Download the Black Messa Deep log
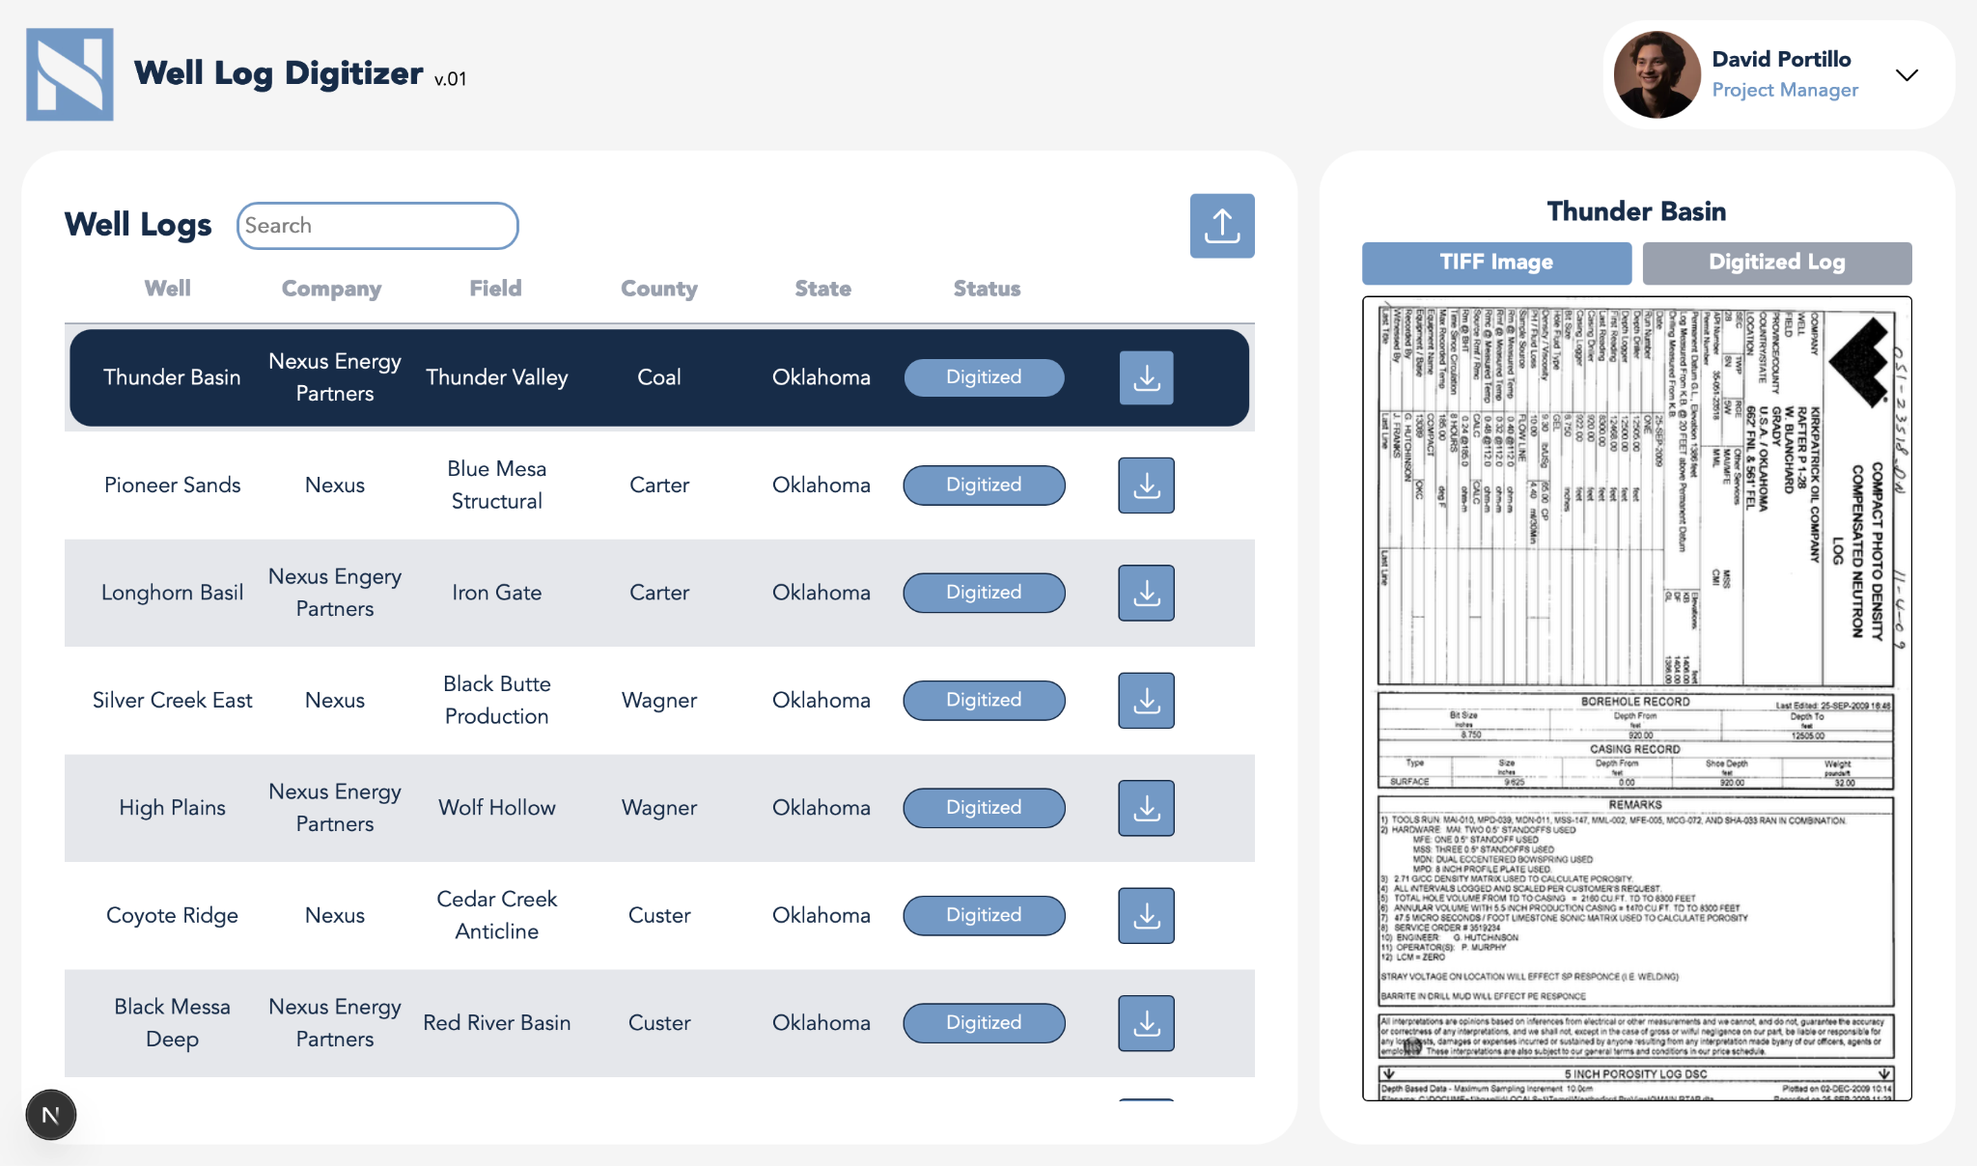The width and height of the screenshot is (1977, 1166). pyautogui.click(x=1146, y=1023)
